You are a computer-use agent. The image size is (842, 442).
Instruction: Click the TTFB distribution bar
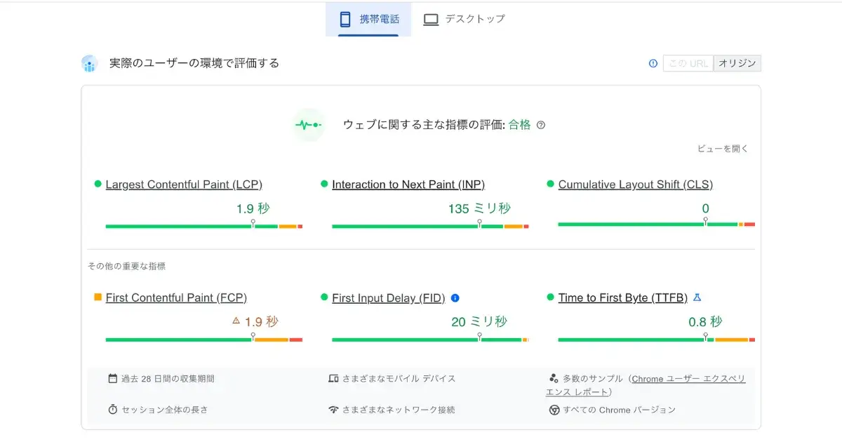click(x=657, y=340)
